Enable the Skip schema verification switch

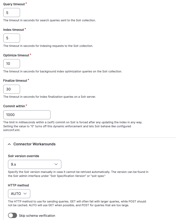[13, 215]
